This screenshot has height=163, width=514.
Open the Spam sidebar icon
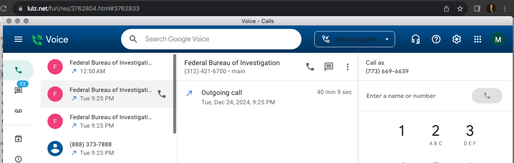pyautogui.click(x=18, y=159)
